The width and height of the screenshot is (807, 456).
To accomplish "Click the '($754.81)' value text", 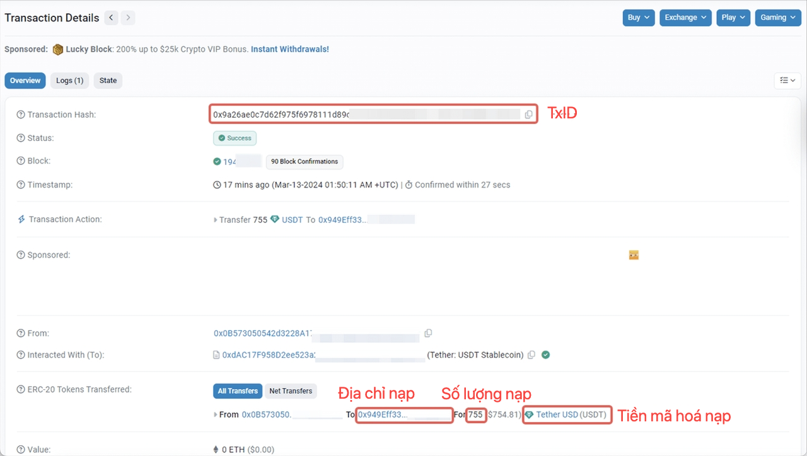I will pos(503,414).
